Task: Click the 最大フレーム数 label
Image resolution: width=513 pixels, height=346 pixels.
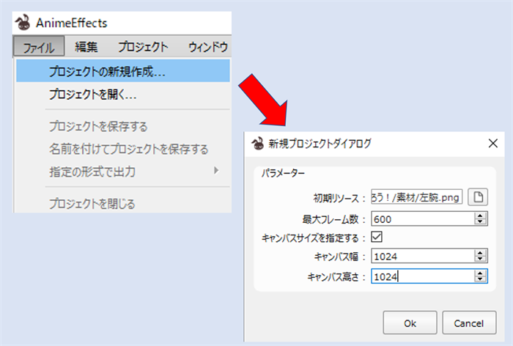Action: coord(333,220)
